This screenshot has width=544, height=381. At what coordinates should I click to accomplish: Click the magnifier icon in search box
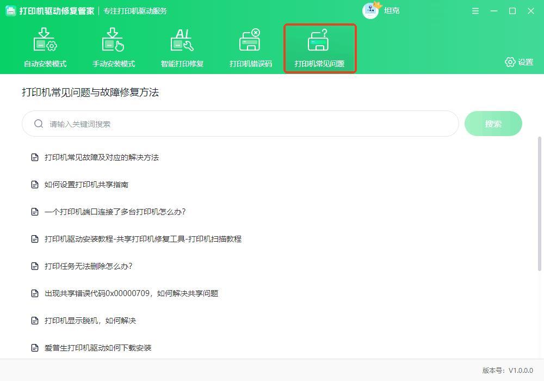[39, 124]
